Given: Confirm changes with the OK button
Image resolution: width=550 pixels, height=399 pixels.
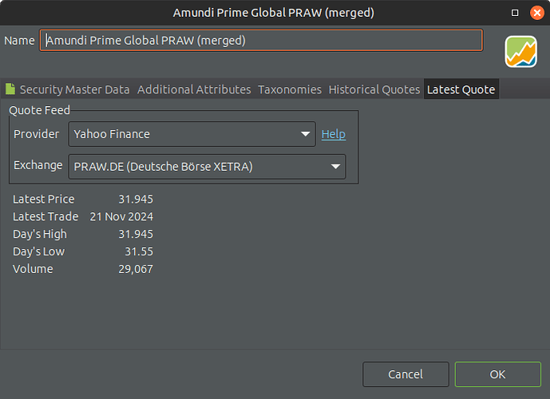Looking at the screenshot, I should click(x=497, y=374).
